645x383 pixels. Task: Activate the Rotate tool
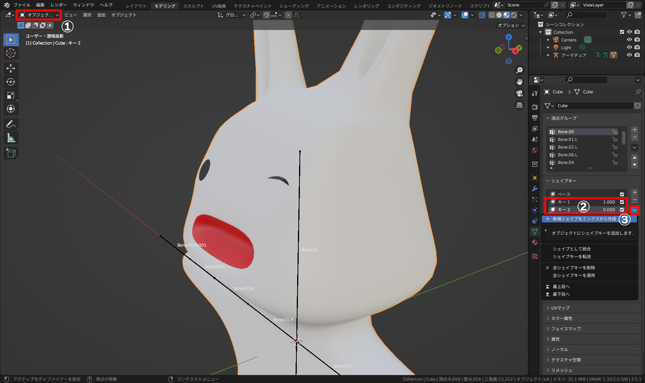[x=11, y=82]
